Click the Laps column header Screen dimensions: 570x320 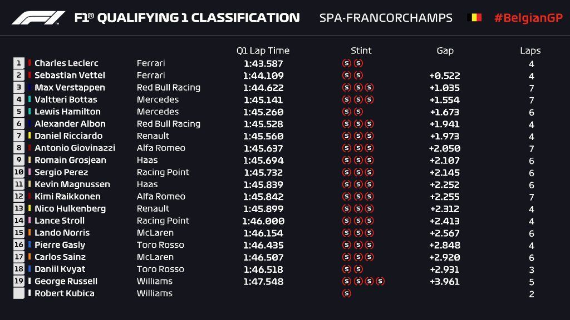tap(530, 51)
